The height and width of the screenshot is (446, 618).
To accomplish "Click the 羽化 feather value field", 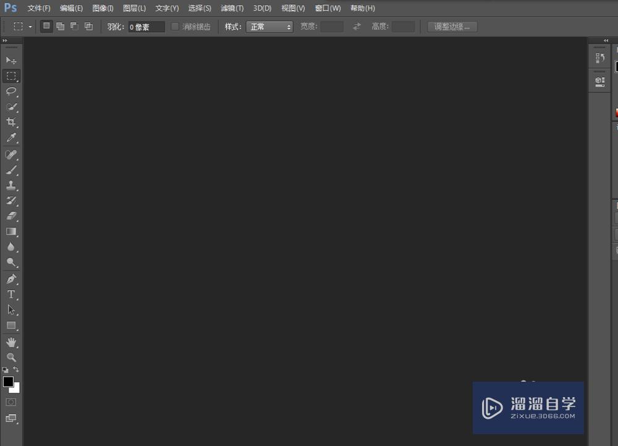I will click(x=146, y=27).
